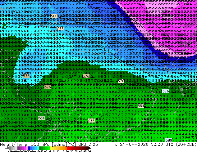Image resolution: width=197 pixels, height=152 pixels.
Task: Click the '(00+288)' forecast hour text
Action: click(x=186, y=145)
